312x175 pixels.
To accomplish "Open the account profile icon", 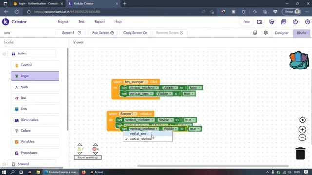I will coord(307,22).
